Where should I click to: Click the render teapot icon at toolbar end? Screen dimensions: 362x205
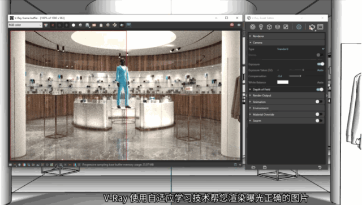tap(239, 25)
